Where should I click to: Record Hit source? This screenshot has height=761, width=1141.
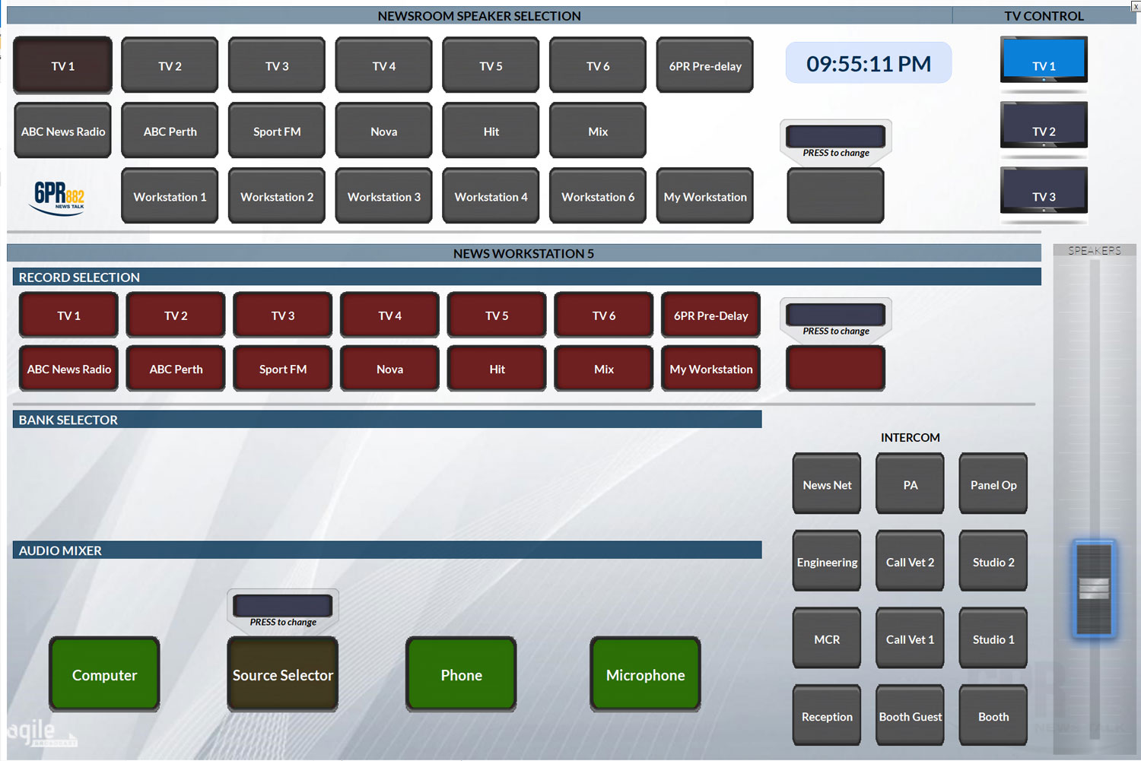coord(497,369)
